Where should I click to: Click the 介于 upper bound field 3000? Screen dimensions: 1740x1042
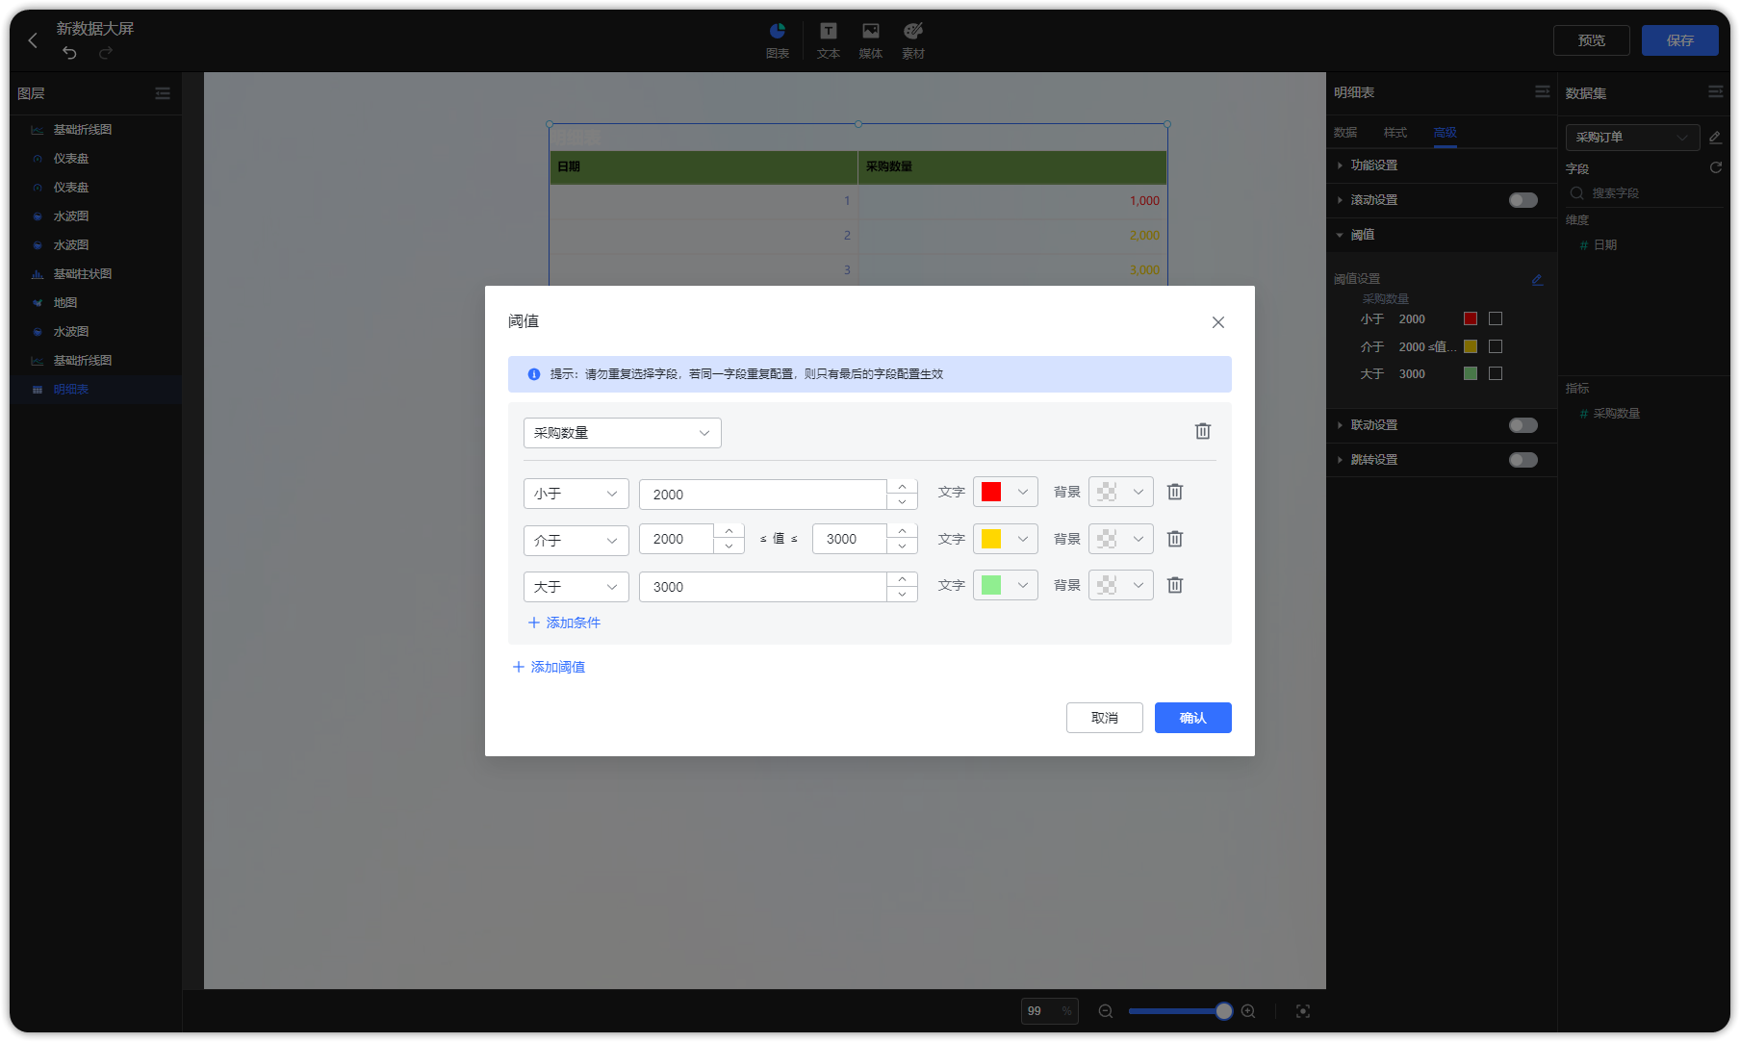[x=850, y=539]
